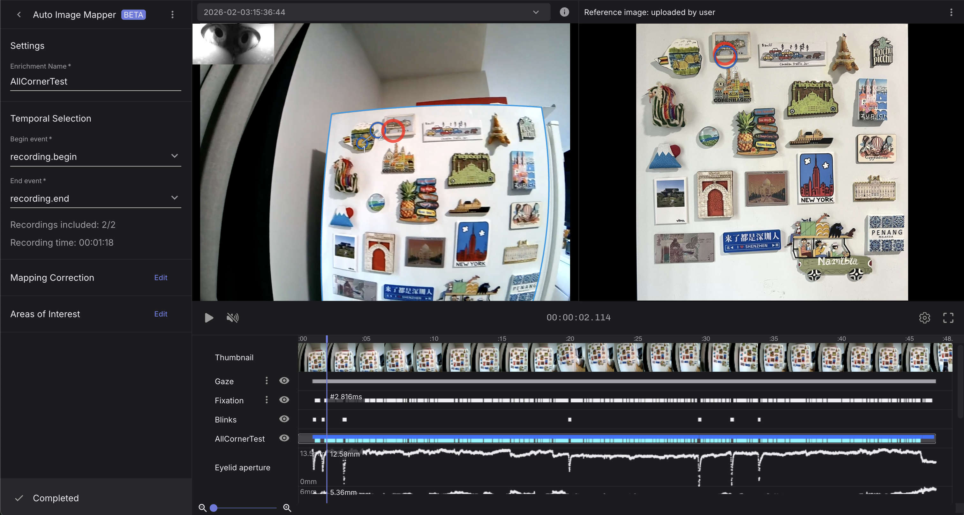Click the back arrow beside Auto Image Mapper
Screen dimensions: 964x515
coord(19,15)
